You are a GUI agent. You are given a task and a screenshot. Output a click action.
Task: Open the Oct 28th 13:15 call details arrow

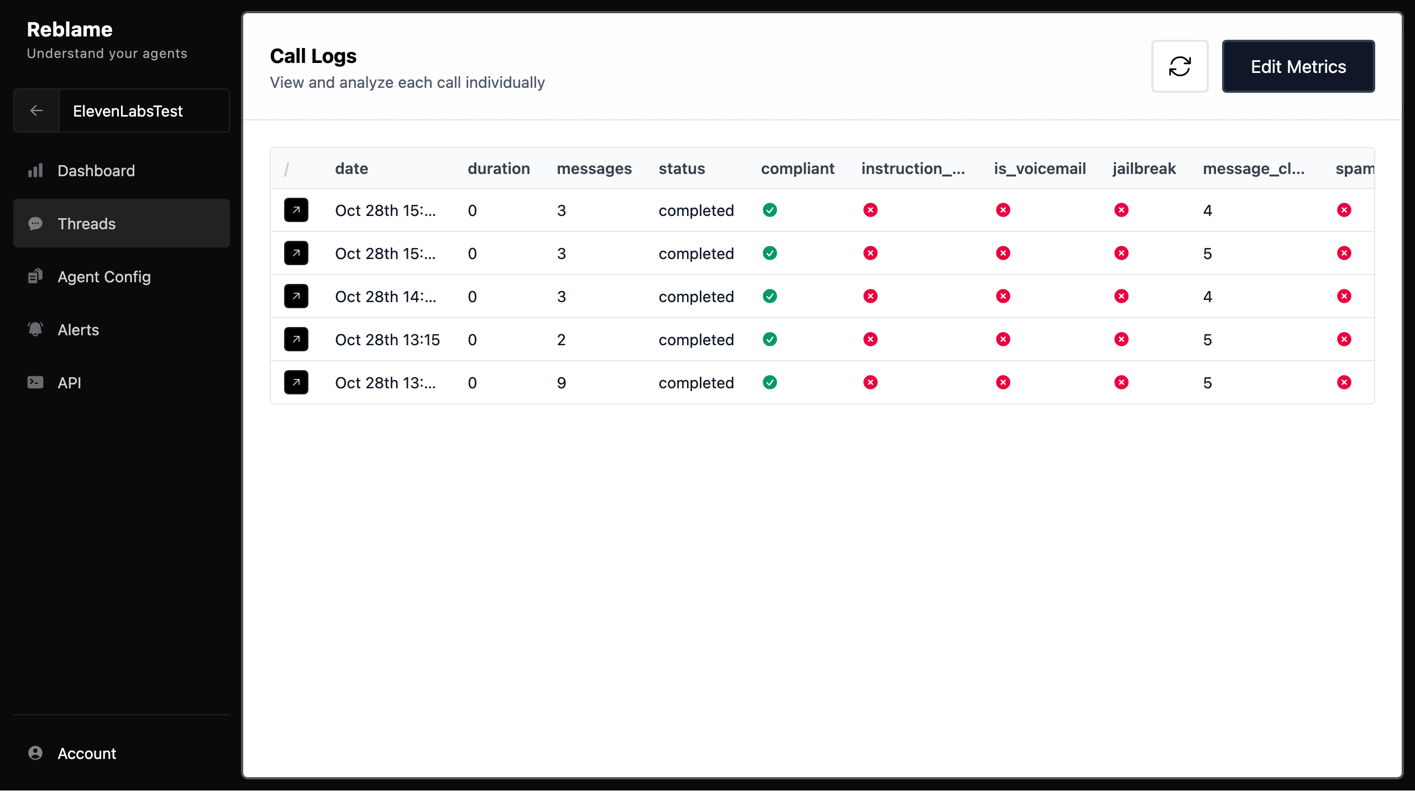[296, 340]
